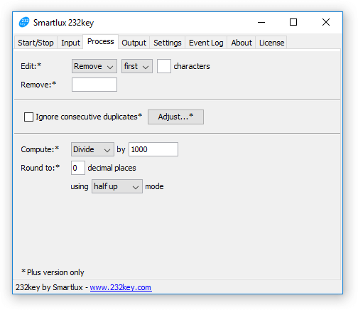Focus the Remove text field
Viewport: 358px width, 310px height.
(x=94, y=85)
